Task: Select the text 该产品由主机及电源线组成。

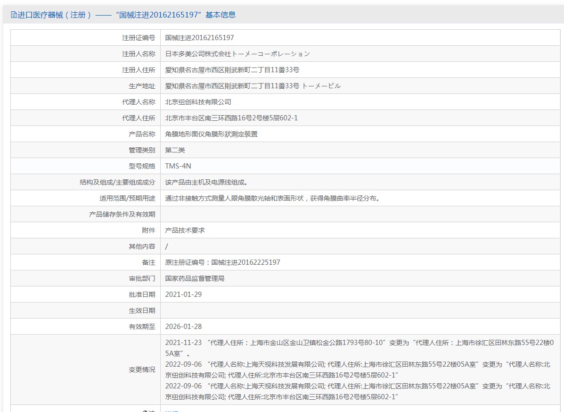Action: pyautogui.click(x=207, y=182)
